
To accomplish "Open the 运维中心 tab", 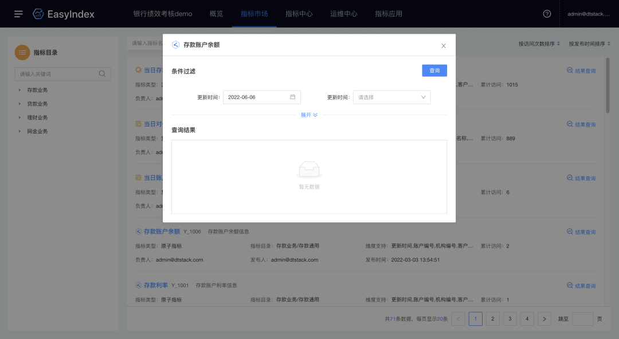I will pyautogui.click(x=344, y=14).
